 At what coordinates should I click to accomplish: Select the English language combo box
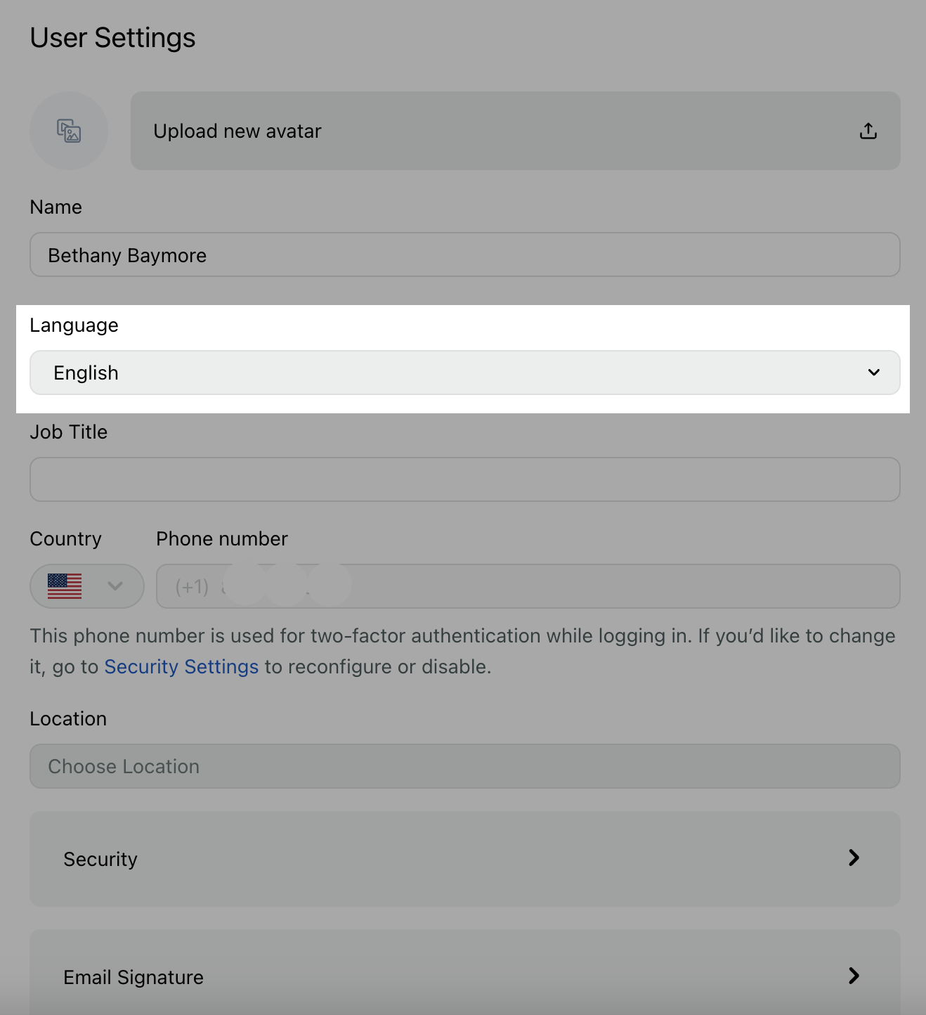pos(465,373)
